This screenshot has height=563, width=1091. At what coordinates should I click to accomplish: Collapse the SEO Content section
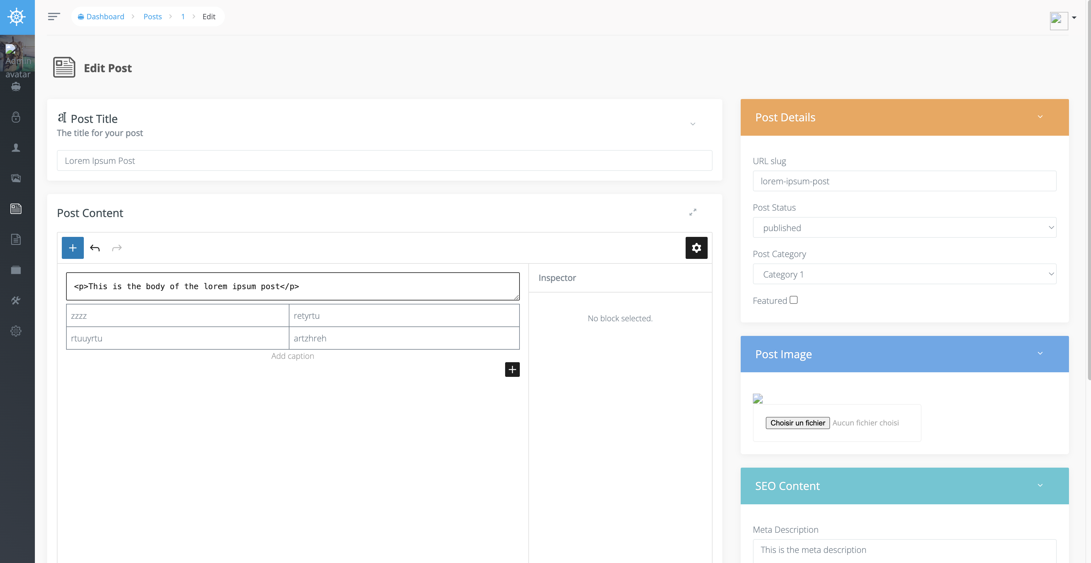1041,486
